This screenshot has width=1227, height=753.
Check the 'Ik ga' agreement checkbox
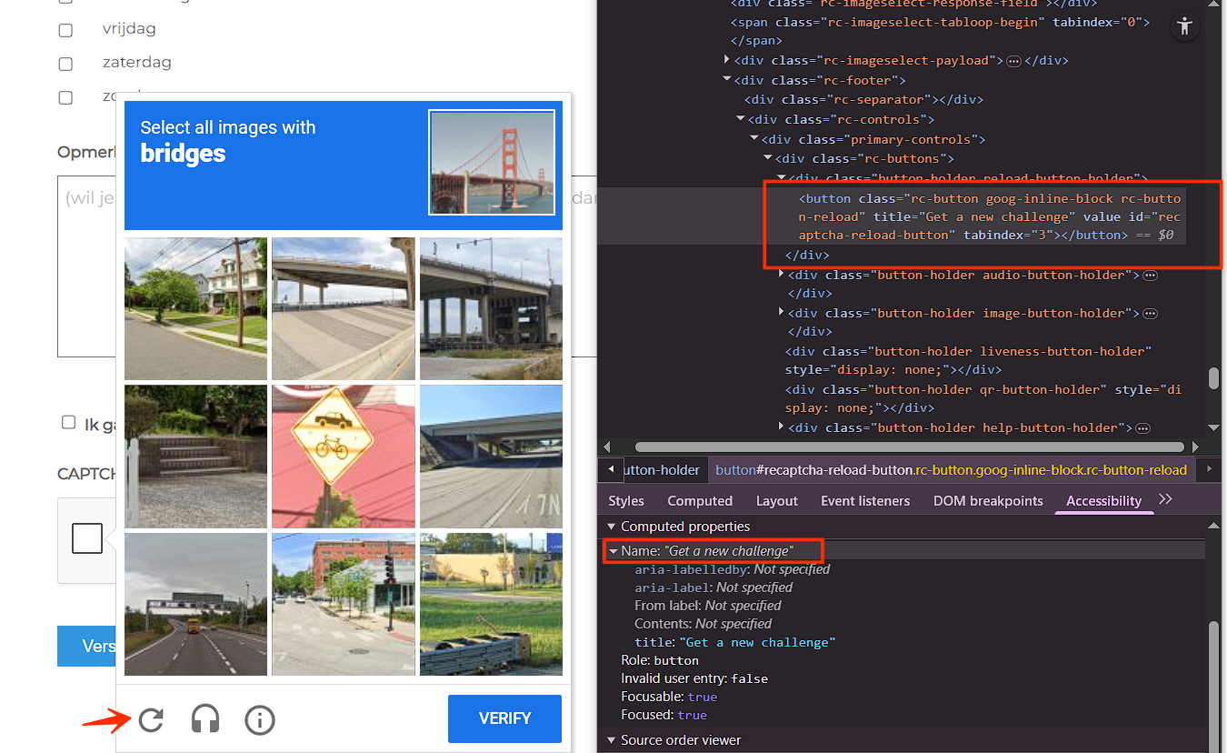tap(68, 422)
